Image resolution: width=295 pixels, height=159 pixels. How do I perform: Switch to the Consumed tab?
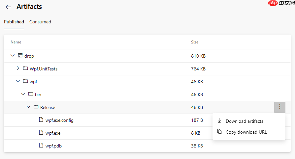pyautogui.click(x=40, y=22)
